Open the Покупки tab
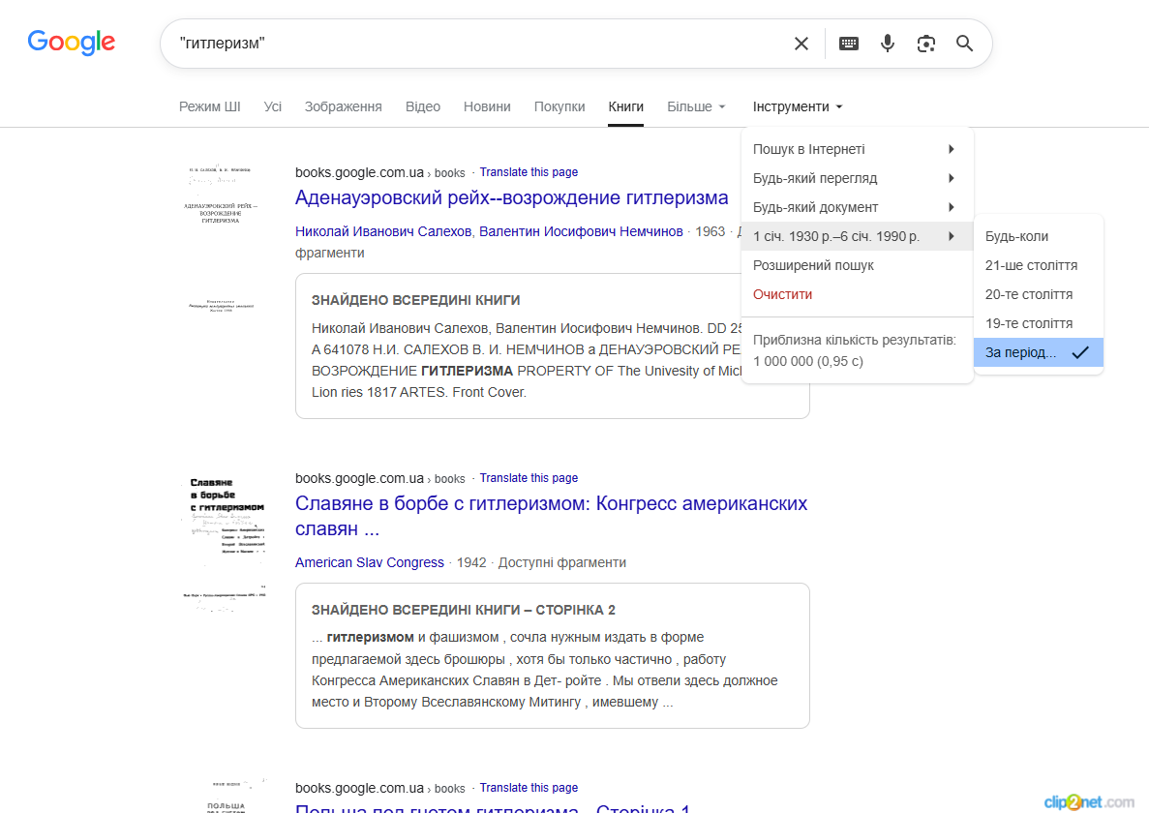This screenshot has height=813, width=1149. pyautogui.click(x=559, y=106)
